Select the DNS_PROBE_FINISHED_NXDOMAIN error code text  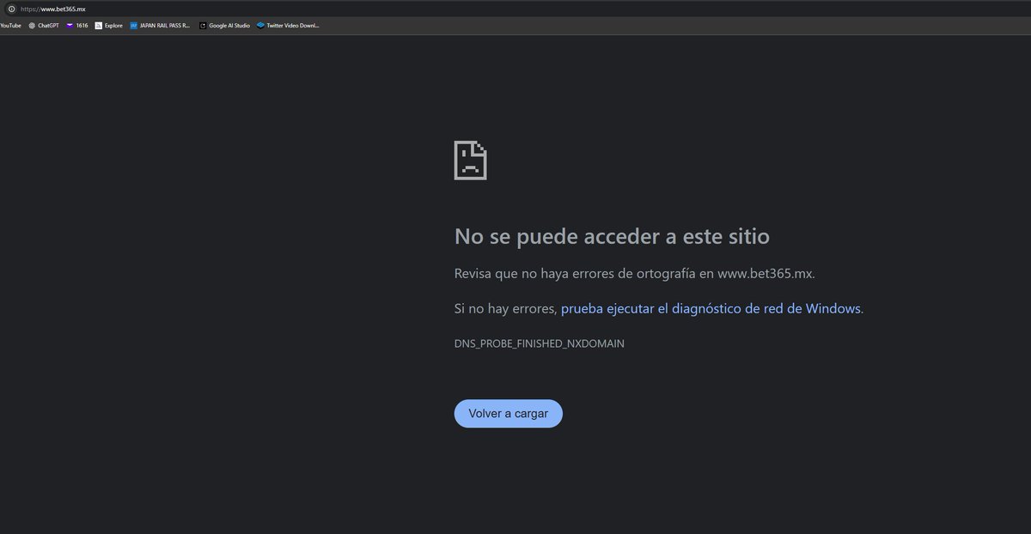tap(540, 343)
